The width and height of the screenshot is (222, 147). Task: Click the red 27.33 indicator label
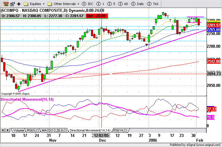point(212,109)
